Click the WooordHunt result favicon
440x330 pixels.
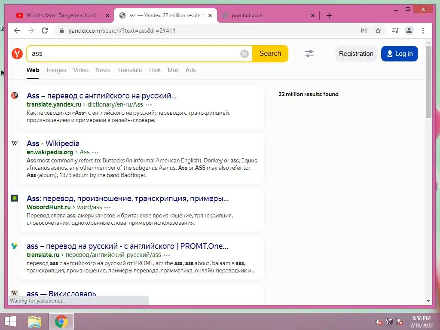pos(15,198)
